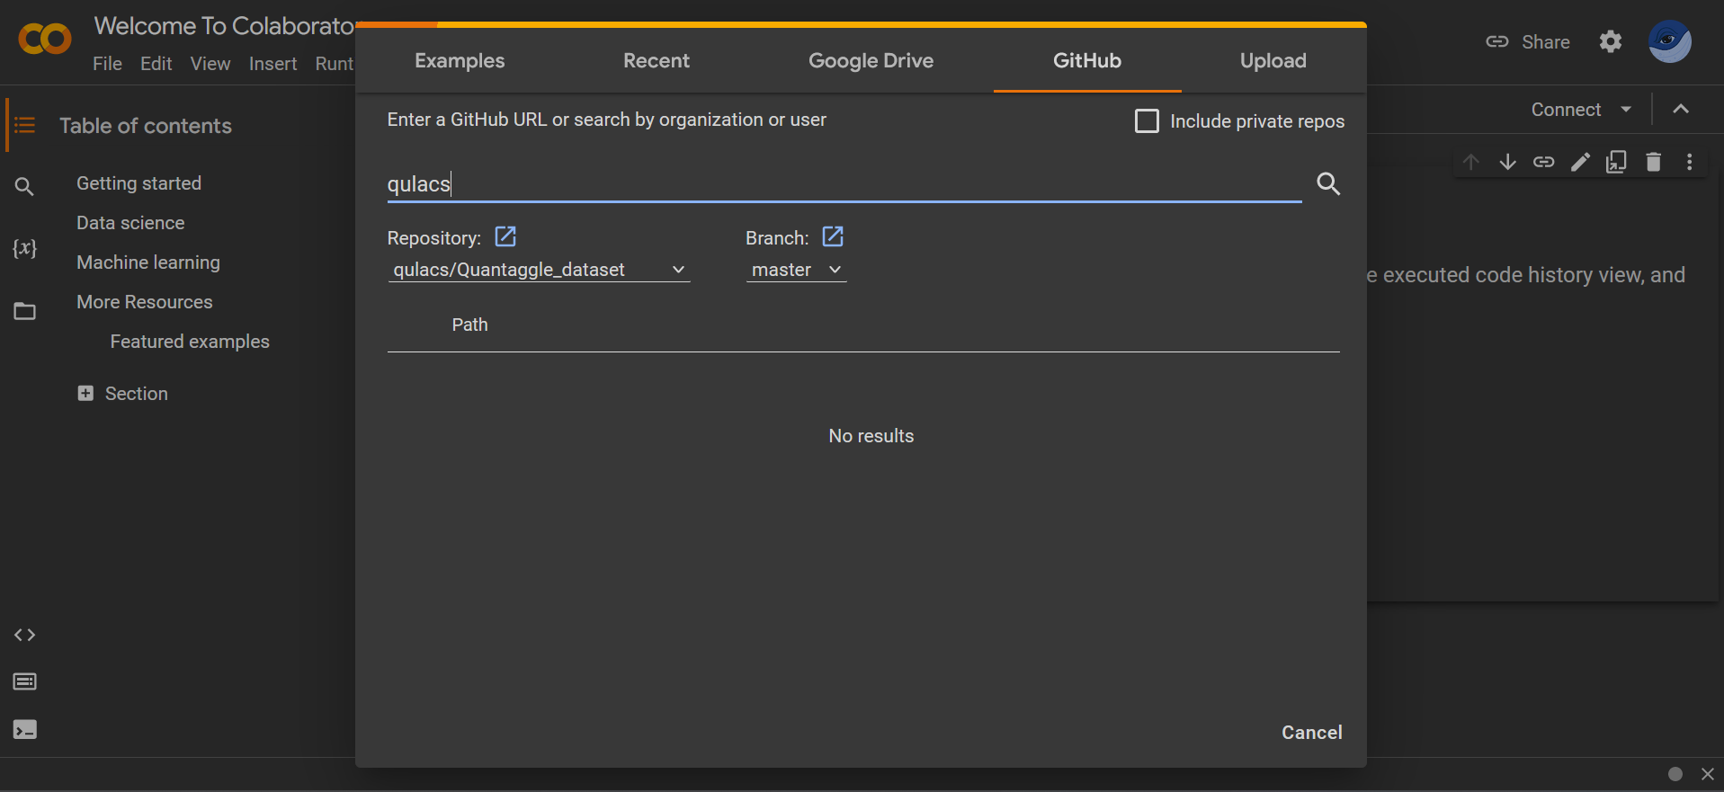Select the GitHub tab
The height and width of the screenshot is (792, 1724).
coord(1087,60)
